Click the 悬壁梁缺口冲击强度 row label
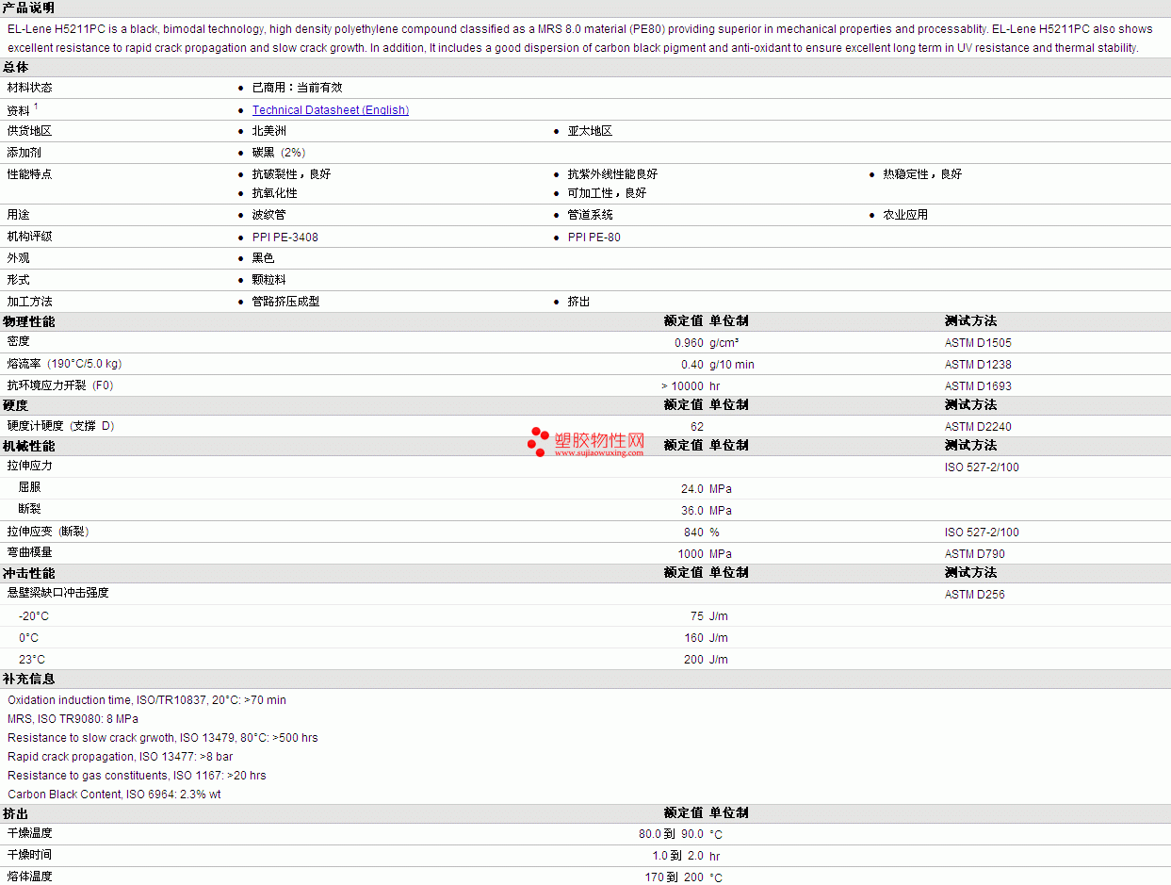This screenshot has width=1171, height=885. [x=58, y=593]
